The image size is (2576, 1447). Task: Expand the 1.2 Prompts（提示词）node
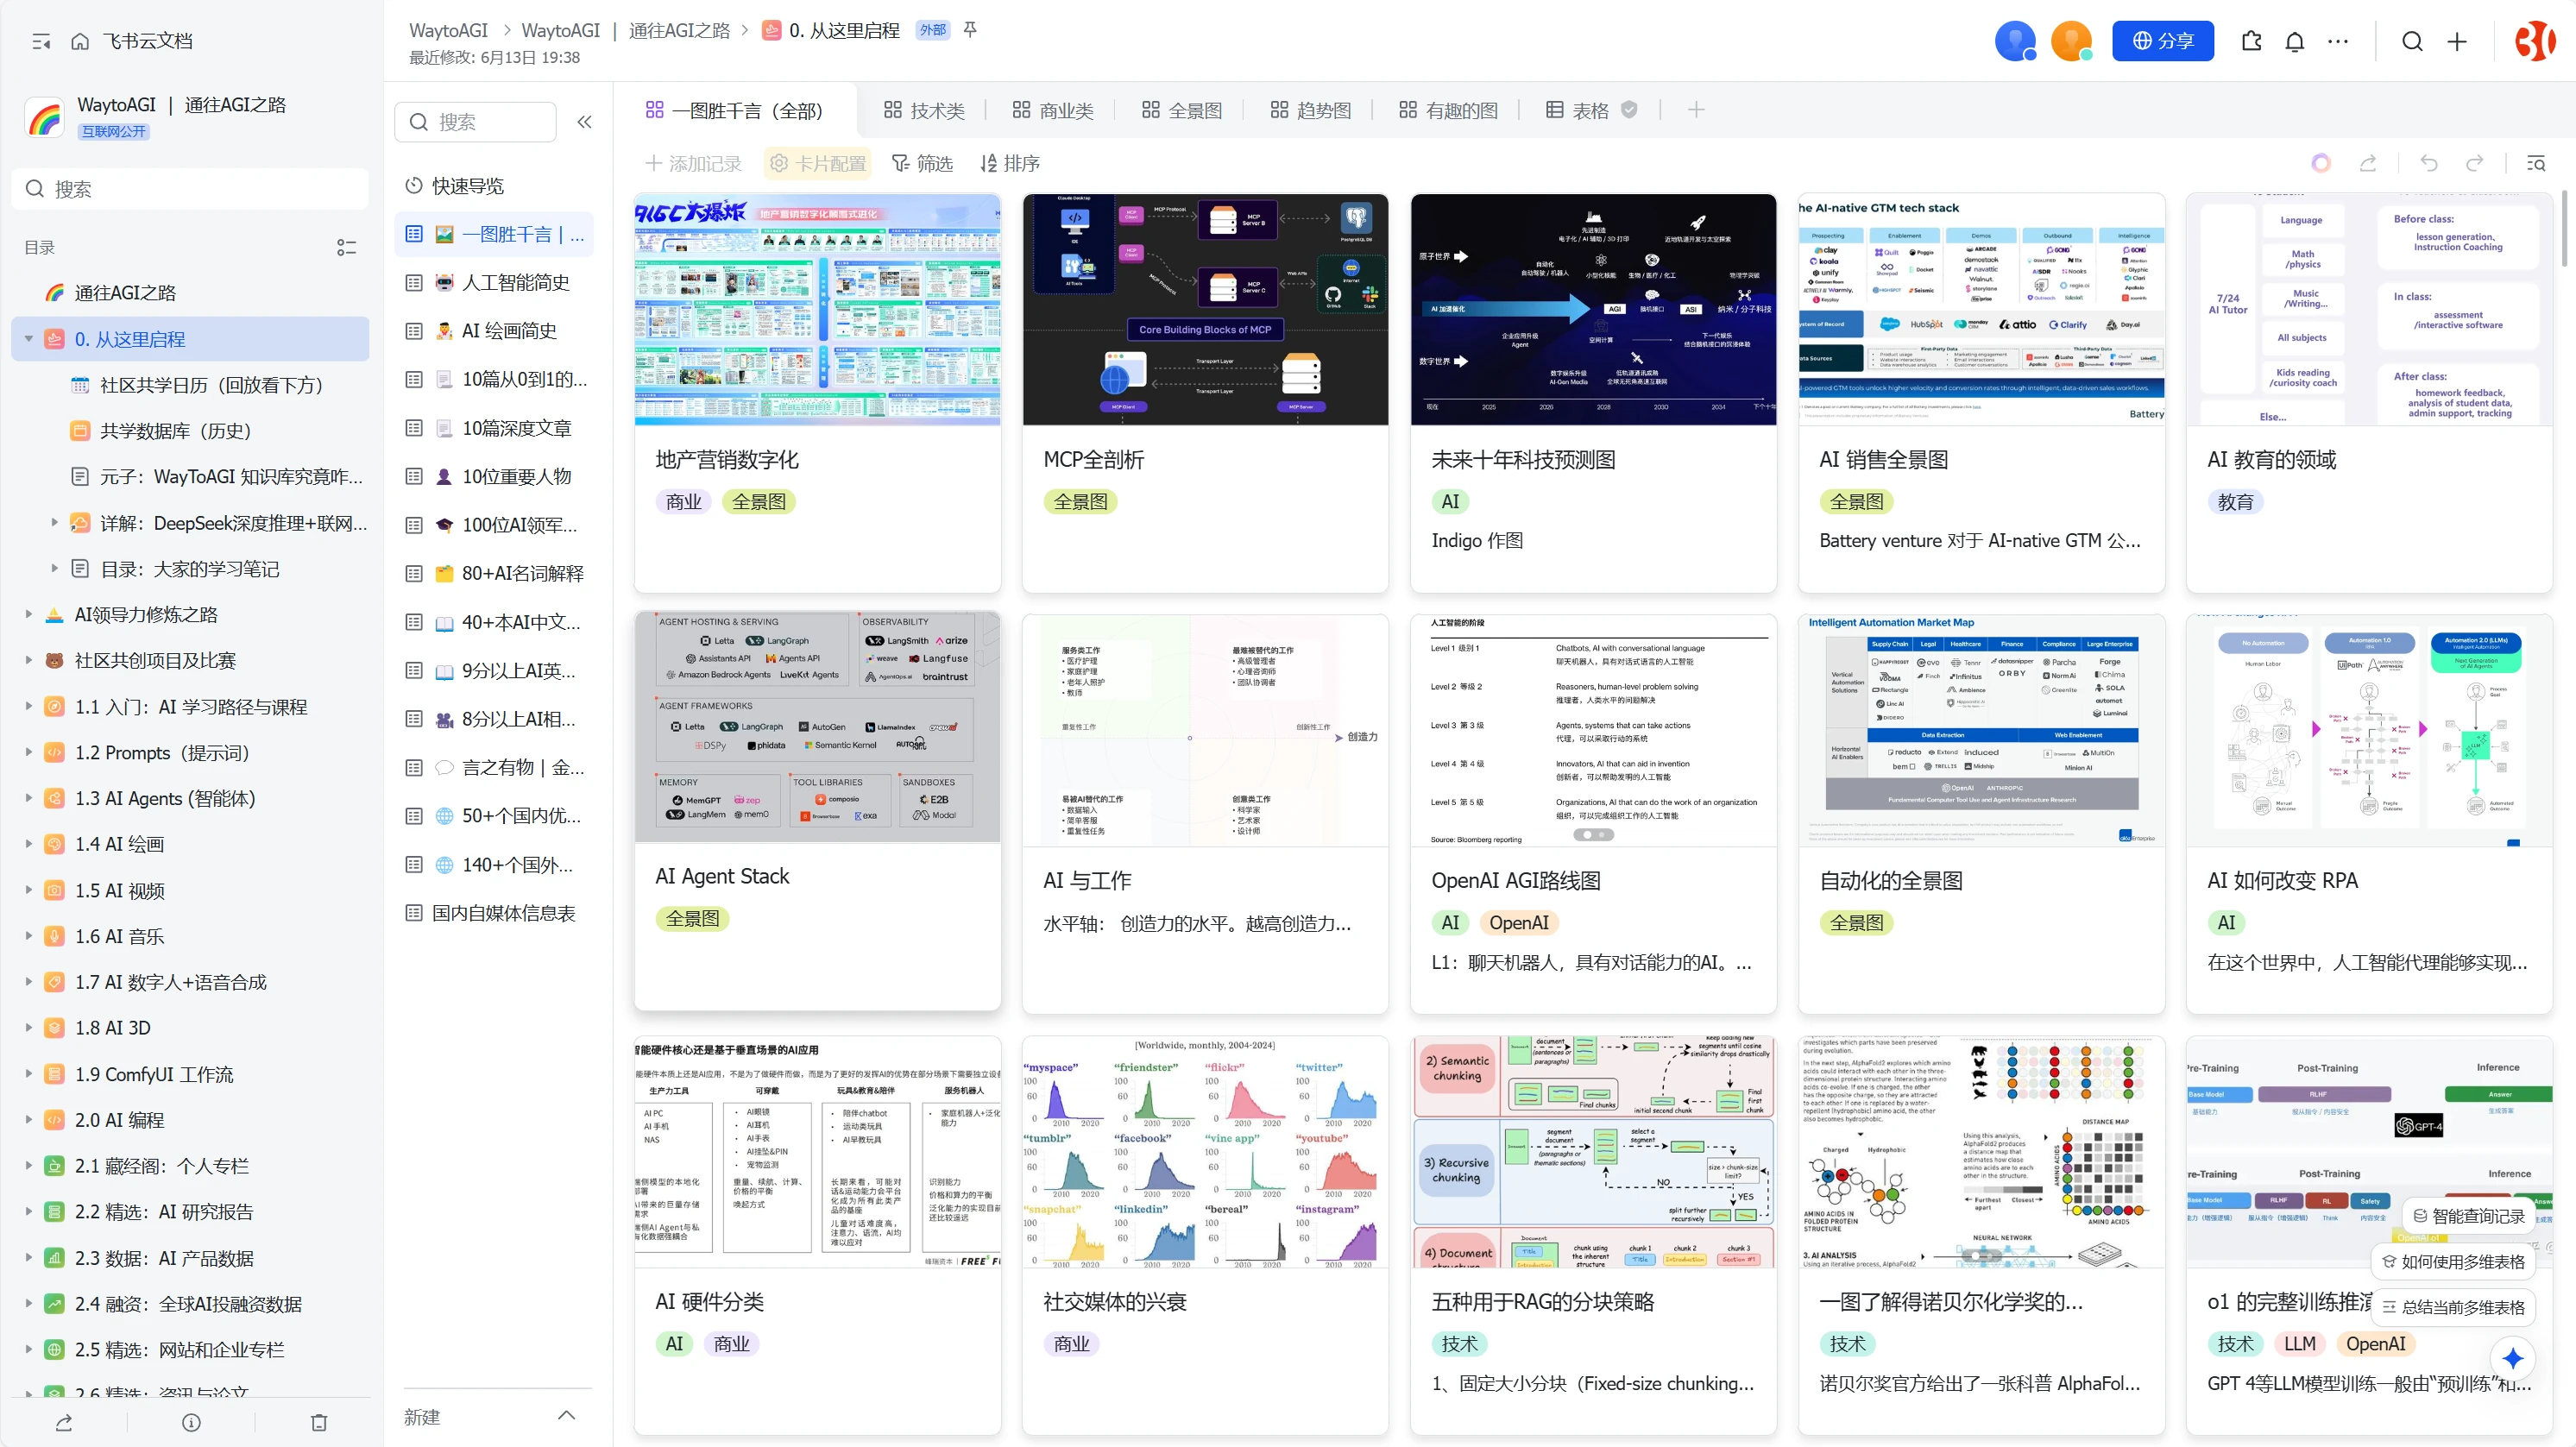click(29, 753)
